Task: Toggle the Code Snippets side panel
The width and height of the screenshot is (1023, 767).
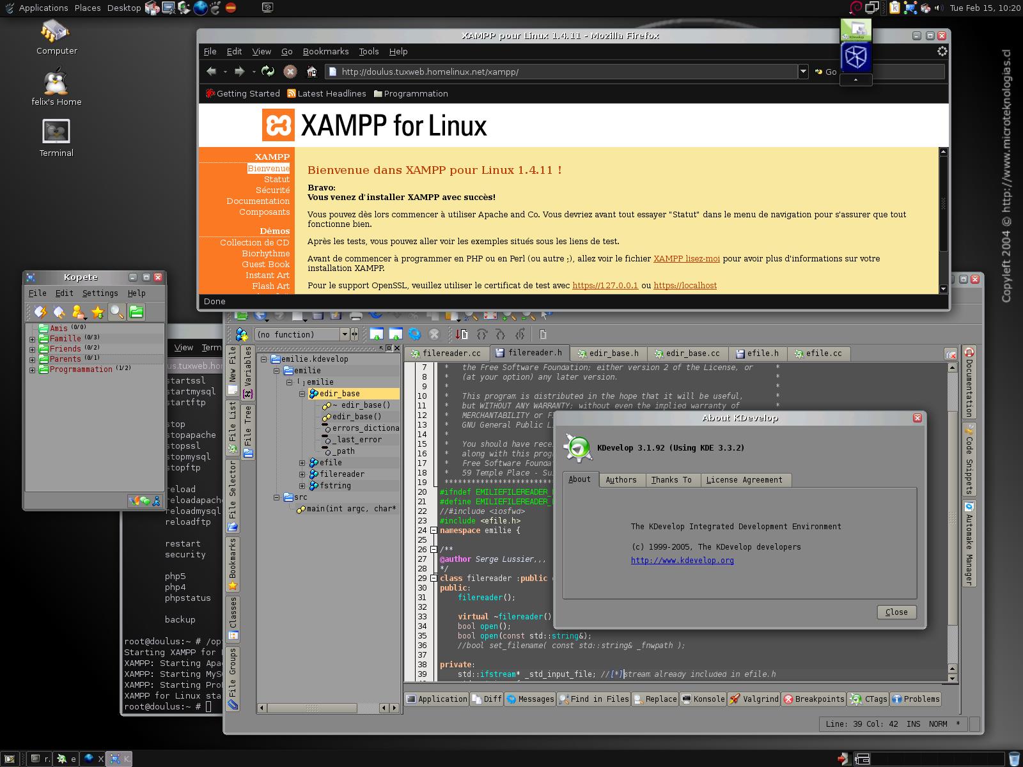Action: click(969, 459)
